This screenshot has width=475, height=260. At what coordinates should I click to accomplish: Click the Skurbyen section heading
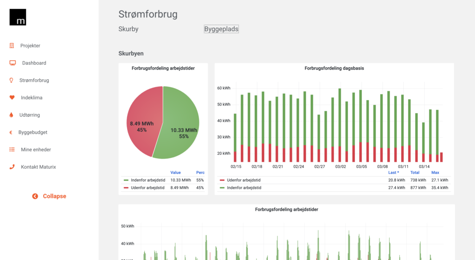[131, 53]
